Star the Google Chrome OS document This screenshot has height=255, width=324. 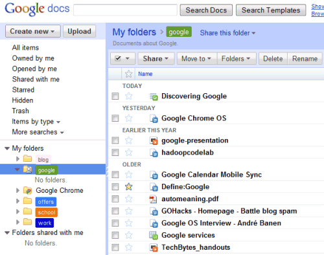coord(129,118)
